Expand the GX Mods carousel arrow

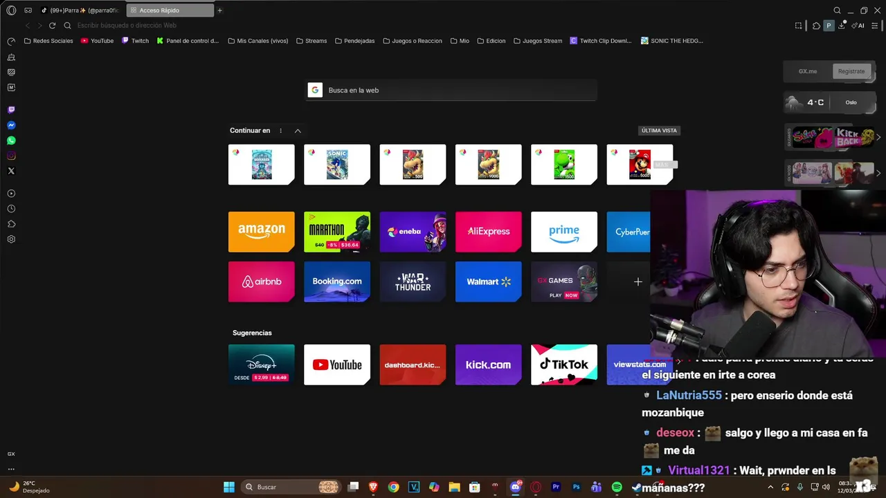coord(878,173)
